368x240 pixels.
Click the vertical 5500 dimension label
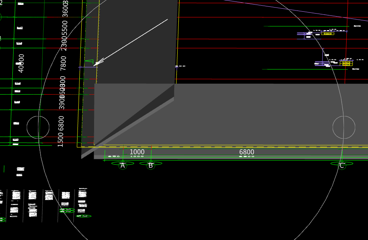click(65, 28)
